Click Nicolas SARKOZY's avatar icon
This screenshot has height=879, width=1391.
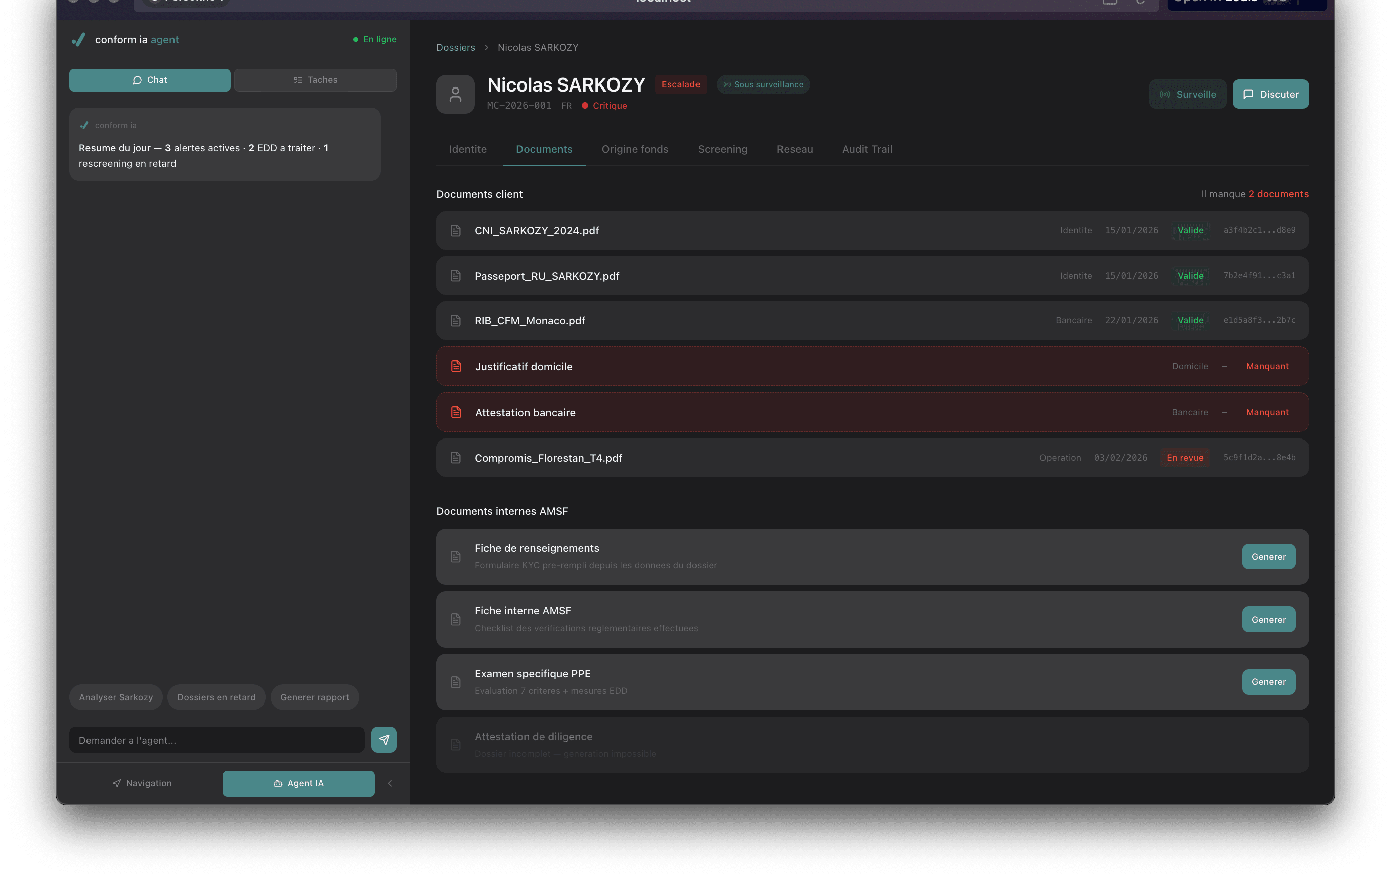click(x=455, y=94)
